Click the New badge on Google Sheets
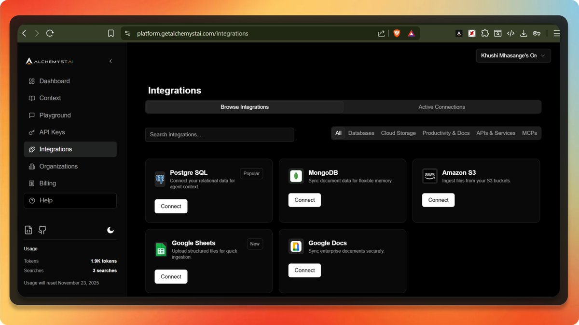 pyautogui.click(x=255, y=244)
